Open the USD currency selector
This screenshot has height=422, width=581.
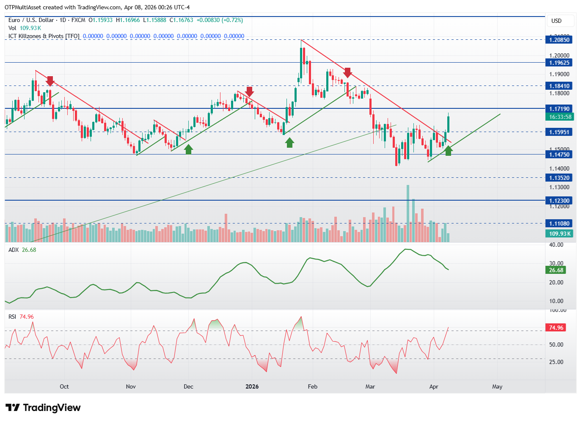tap(556, 21)
